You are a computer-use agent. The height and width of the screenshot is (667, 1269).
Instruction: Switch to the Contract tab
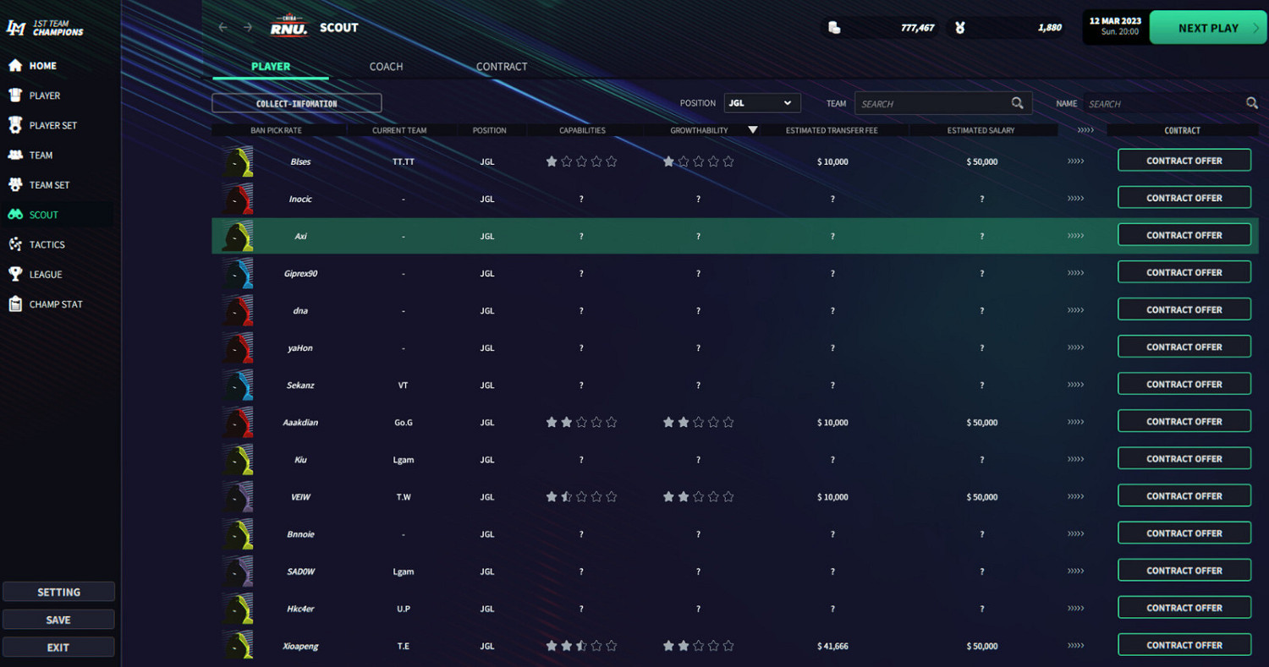[502, 67]
